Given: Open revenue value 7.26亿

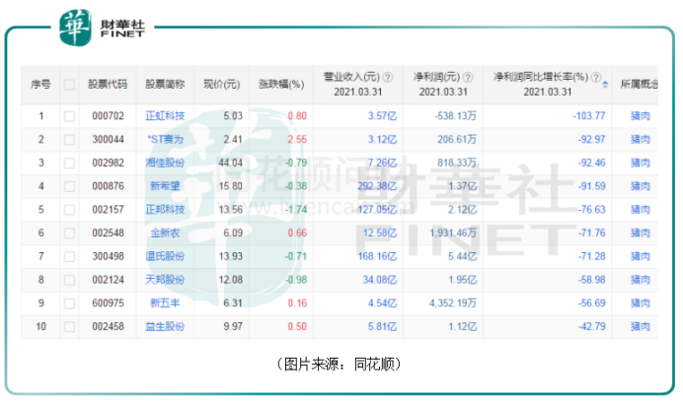Looking at the screenshot, I should click(x=382, y=164).
